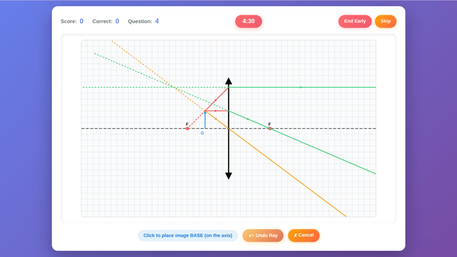The width and height of the screenshot is (457, 257).
Task: Click the lens top arrowhead
Action: (228, 81)
